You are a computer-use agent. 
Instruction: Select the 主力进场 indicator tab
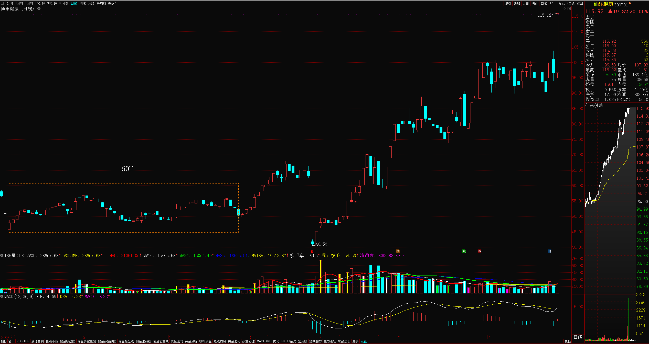tap(330, 341)
